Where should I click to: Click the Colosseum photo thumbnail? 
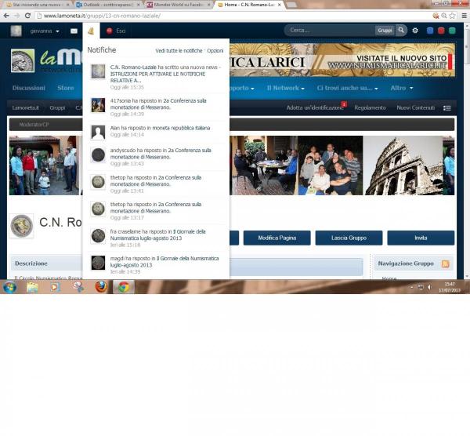pos(403,165)
